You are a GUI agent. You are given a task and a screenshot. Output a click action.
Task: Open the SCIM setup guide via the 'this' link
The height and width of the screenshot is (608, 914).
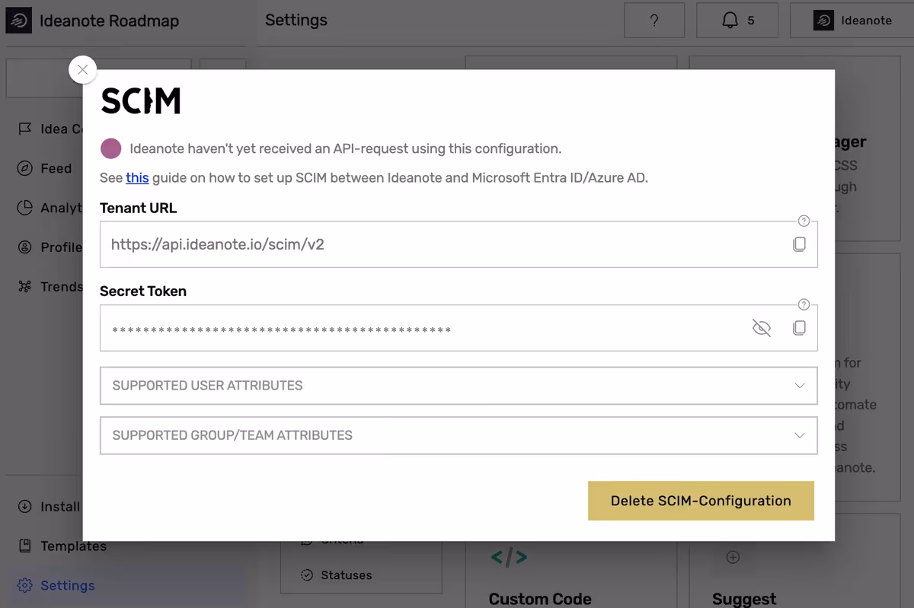pos(137,177)
